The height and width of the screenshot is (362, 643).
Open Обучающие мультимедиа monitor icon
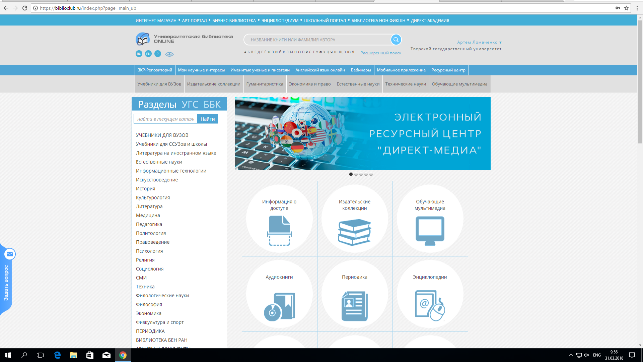430,230
